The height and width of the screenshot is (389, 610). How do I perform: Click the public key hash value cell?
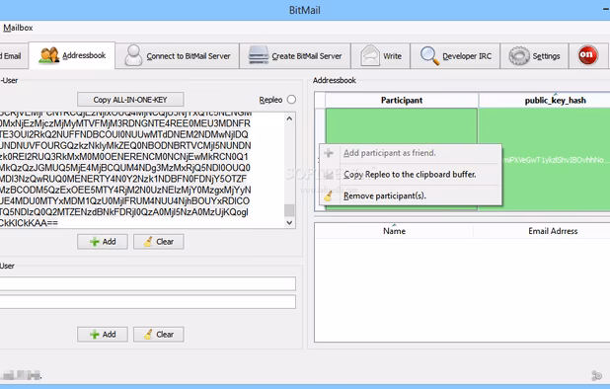[x=556, y=160]
